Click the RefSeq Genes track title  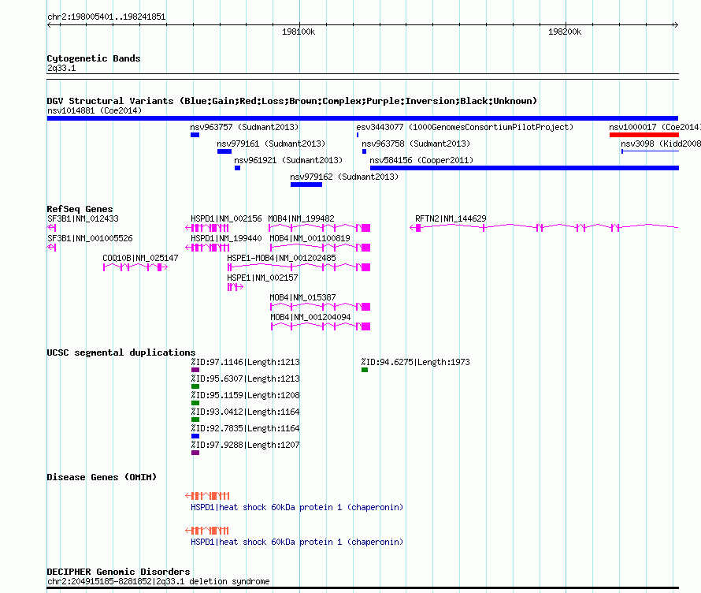pyautogui.click(x=80, y=209)
